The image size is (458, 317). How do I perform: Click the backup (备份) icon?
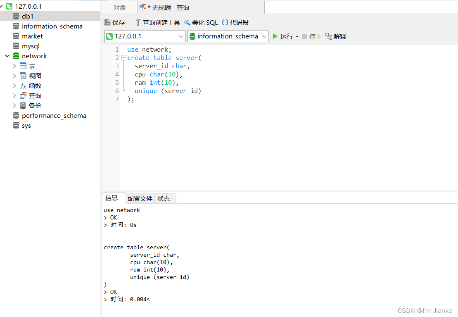[x=23, y=105]
